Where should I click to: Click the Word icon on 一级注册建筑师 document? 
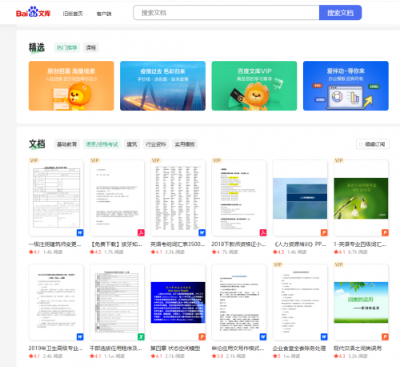[x=80, y=232]
